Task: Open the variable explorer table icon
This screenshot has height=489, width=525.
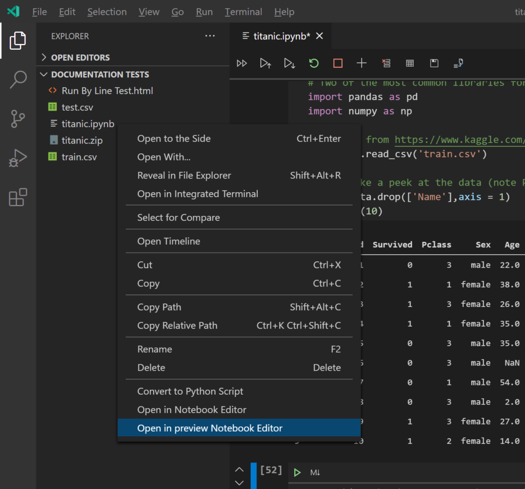Action: click(410, 63)
